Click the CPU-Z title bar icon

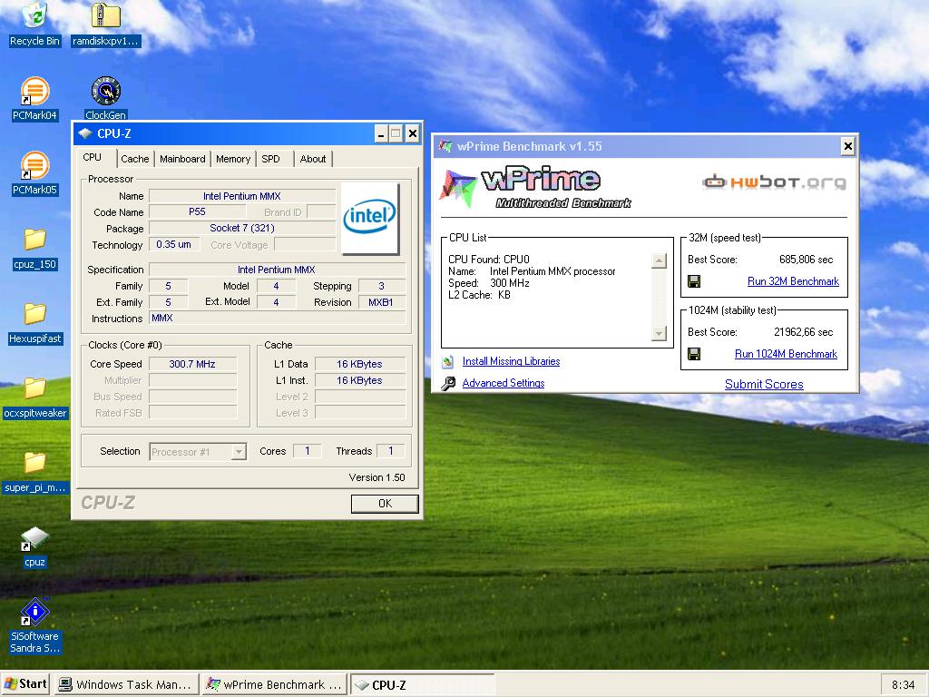tap(85, 133)
